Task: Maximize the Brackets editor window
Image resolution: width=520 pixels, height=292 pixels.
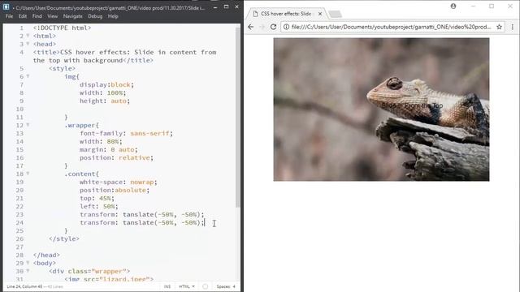Action: click(226, 6)
